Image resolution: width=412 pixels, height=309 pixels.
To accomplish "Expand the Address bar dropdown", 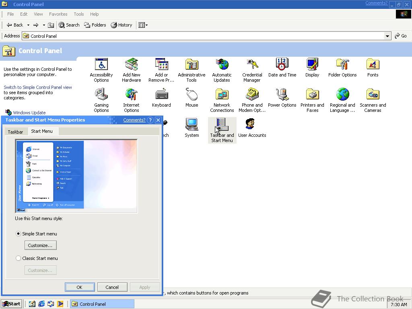I will [387, 36].
